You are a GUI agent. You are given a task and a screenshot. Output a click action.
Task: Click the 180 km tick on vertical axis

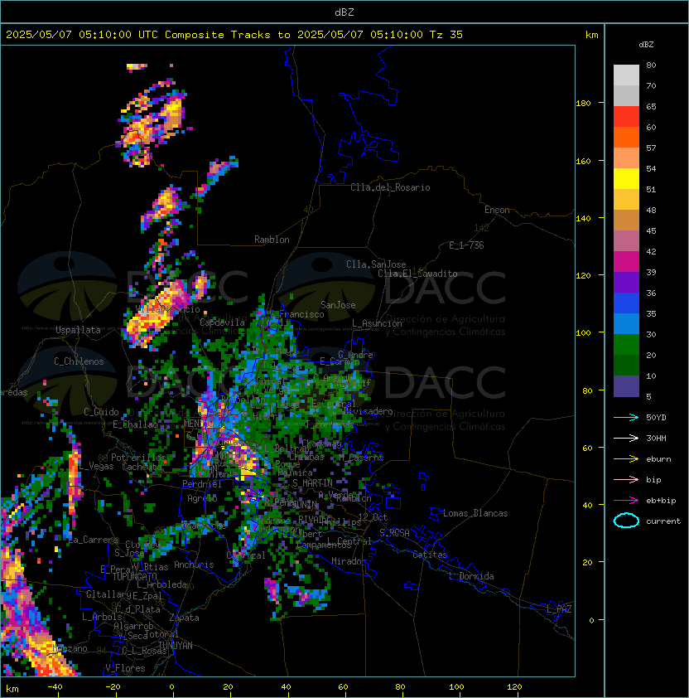pyautogui.click(x=583, y=104)
